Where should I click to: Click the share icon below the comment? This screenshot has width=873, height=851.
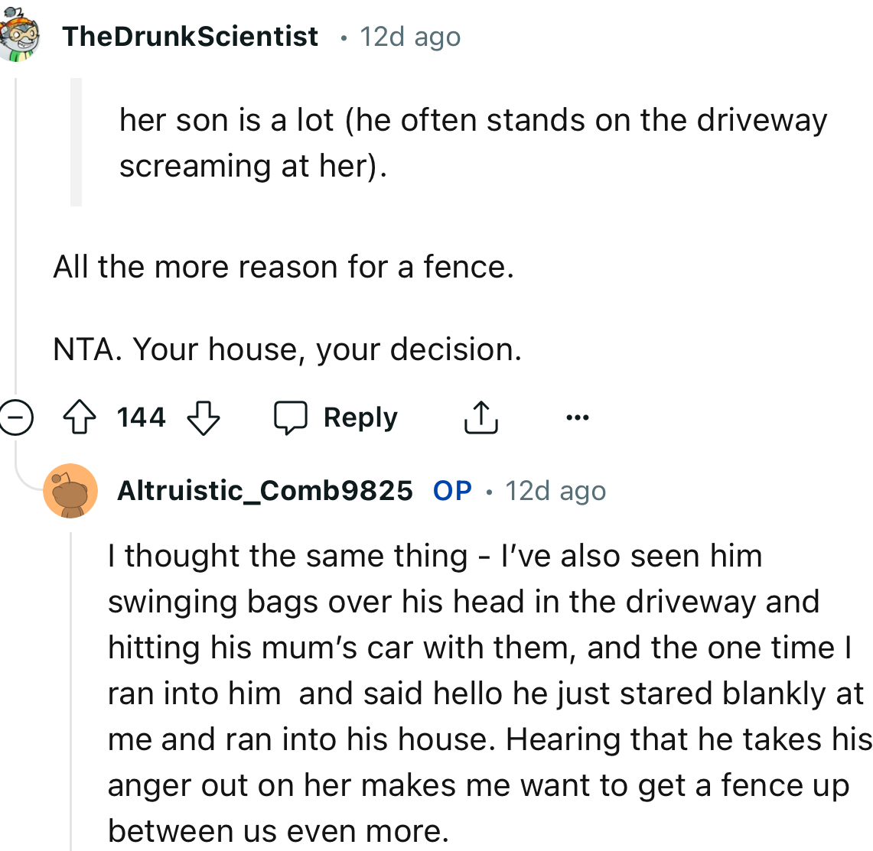pyautogui.click(x=481, y=417)
